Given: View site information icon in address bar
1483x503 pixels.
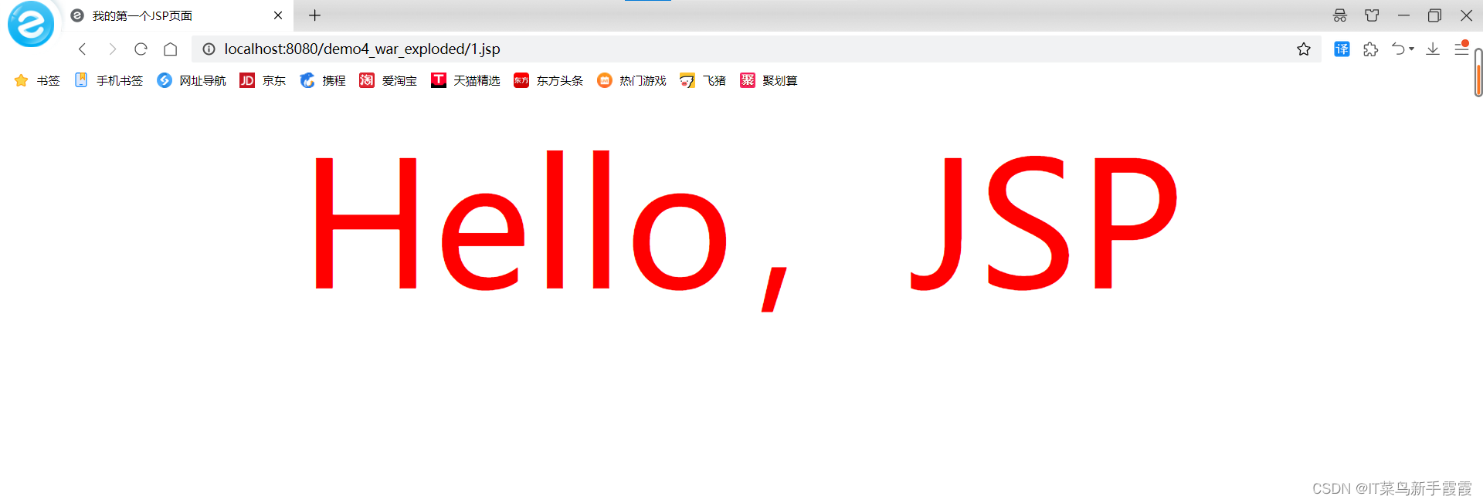Looking at the screenshot, I should tap(209, 49).
